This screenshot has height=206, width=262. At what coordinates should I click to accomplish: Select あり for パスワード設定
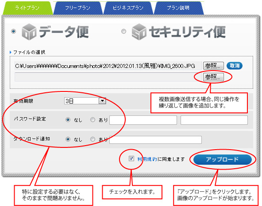92,120
